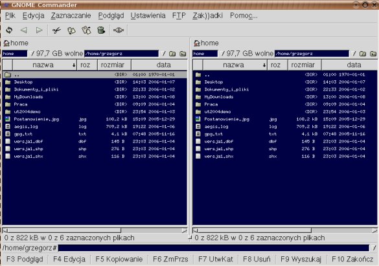
Task: Select wersja1.shp in left pane
Action: (95, 149)
